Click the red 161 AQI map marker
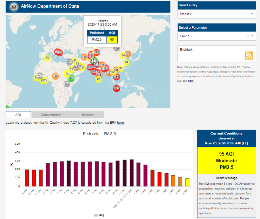Screen dimensions: 260x219 click(117, 88)
